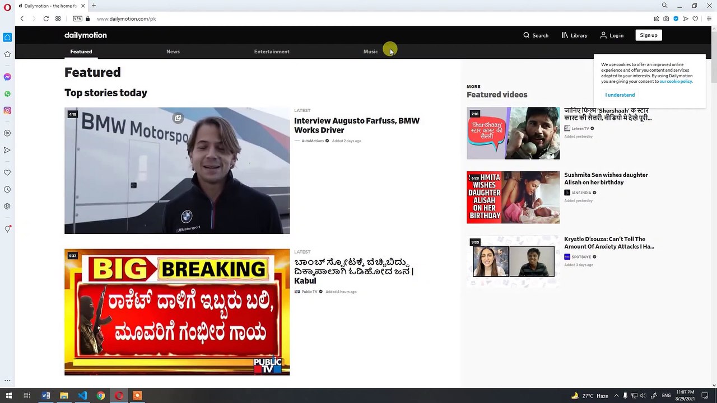Visit the Public TV channel link

point(309,292)
